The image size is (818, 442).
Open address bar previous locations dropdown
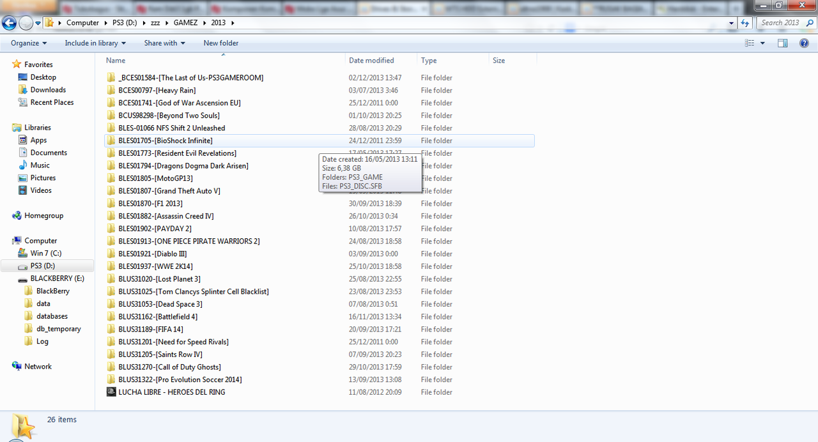coord(732,22)
